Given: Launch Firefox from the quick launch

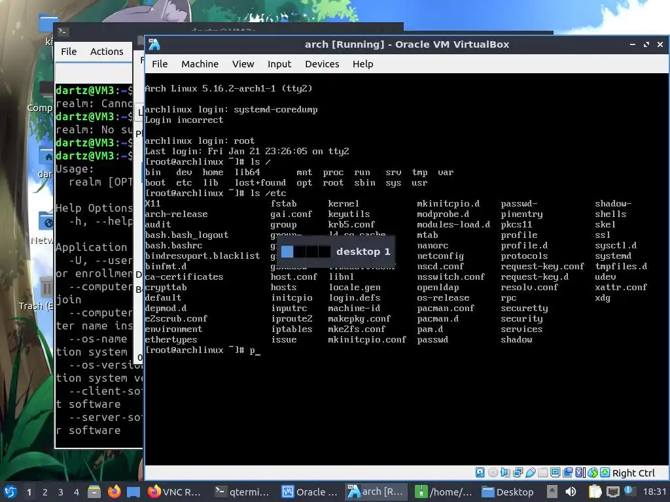Looking at the screenshot, I should point(114,492).
